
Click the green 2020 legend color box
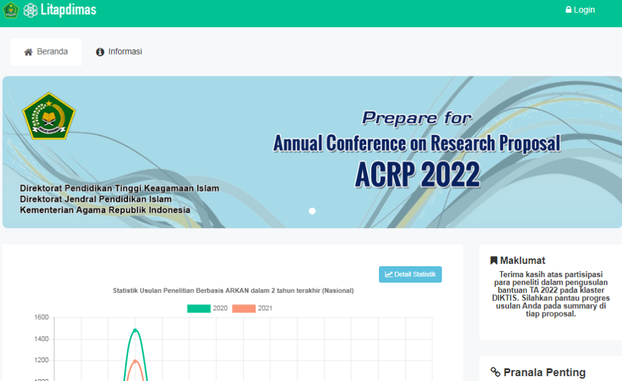199,308
